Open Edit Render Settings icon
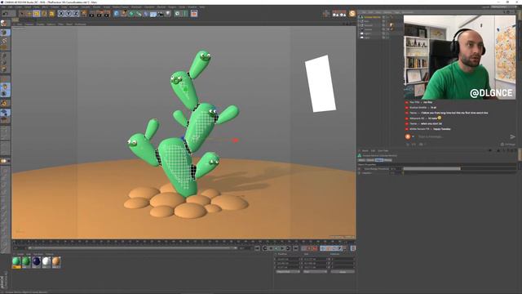This screenshot has width=522, height=294. pyautogui.click(x=107, y=14)
